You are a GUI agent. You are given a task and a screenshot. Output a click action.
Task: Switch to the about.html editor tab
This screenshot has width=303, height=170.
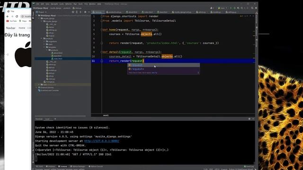[x=133, y=12]
